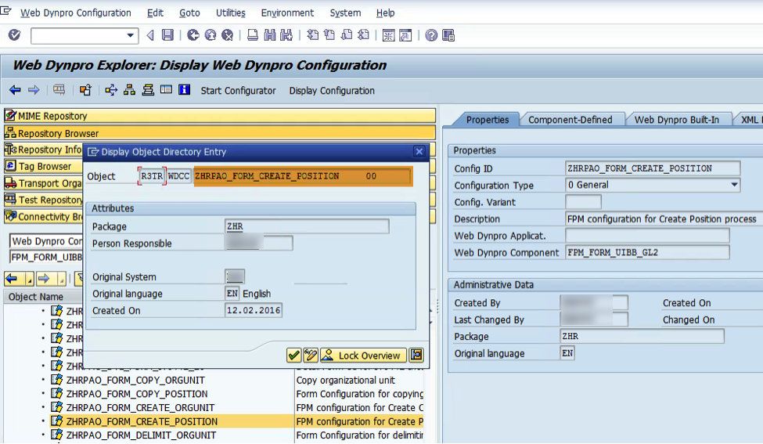
Task: Click the blue back arrow in the explorer toolbar
Action: [15, 90]
